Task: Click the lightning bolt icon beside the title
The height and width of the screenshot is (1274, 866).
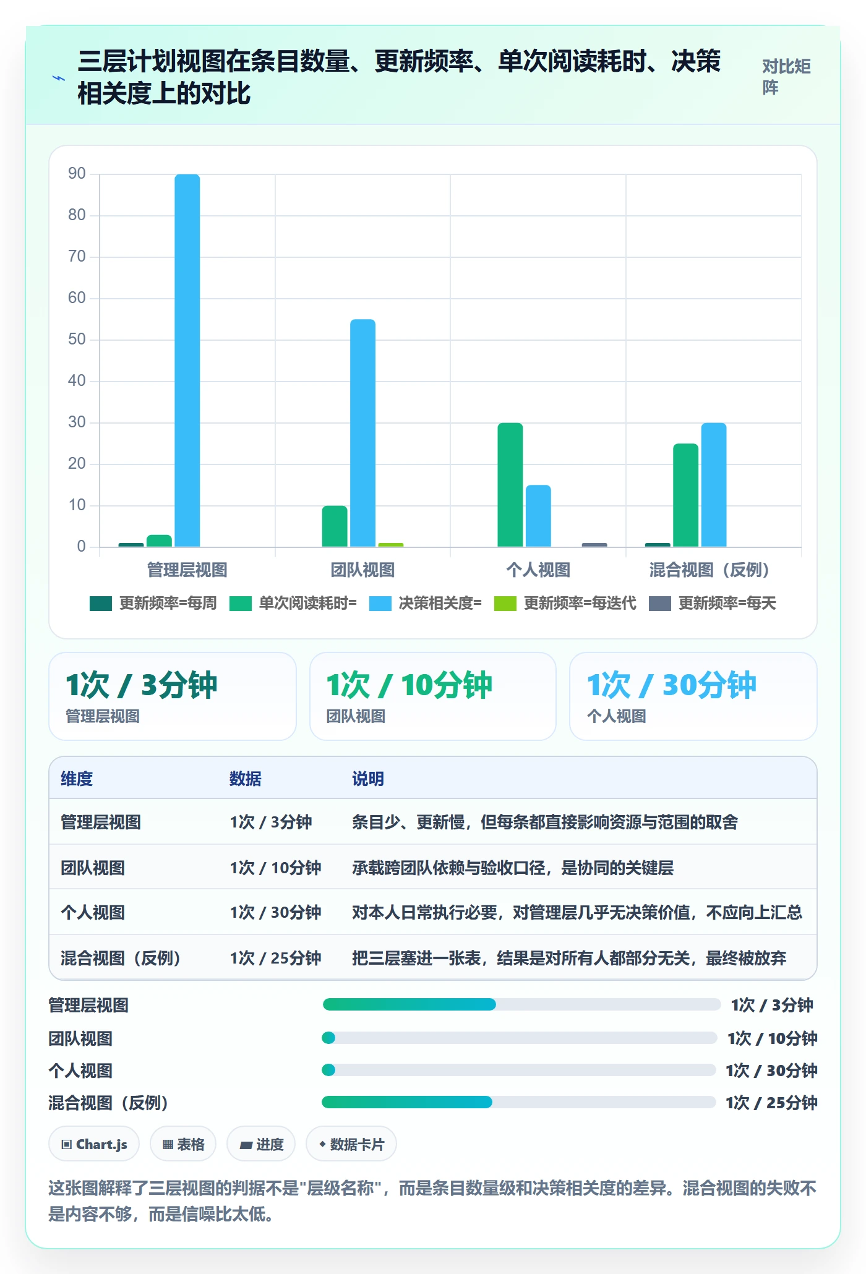Action: point(59,79)
